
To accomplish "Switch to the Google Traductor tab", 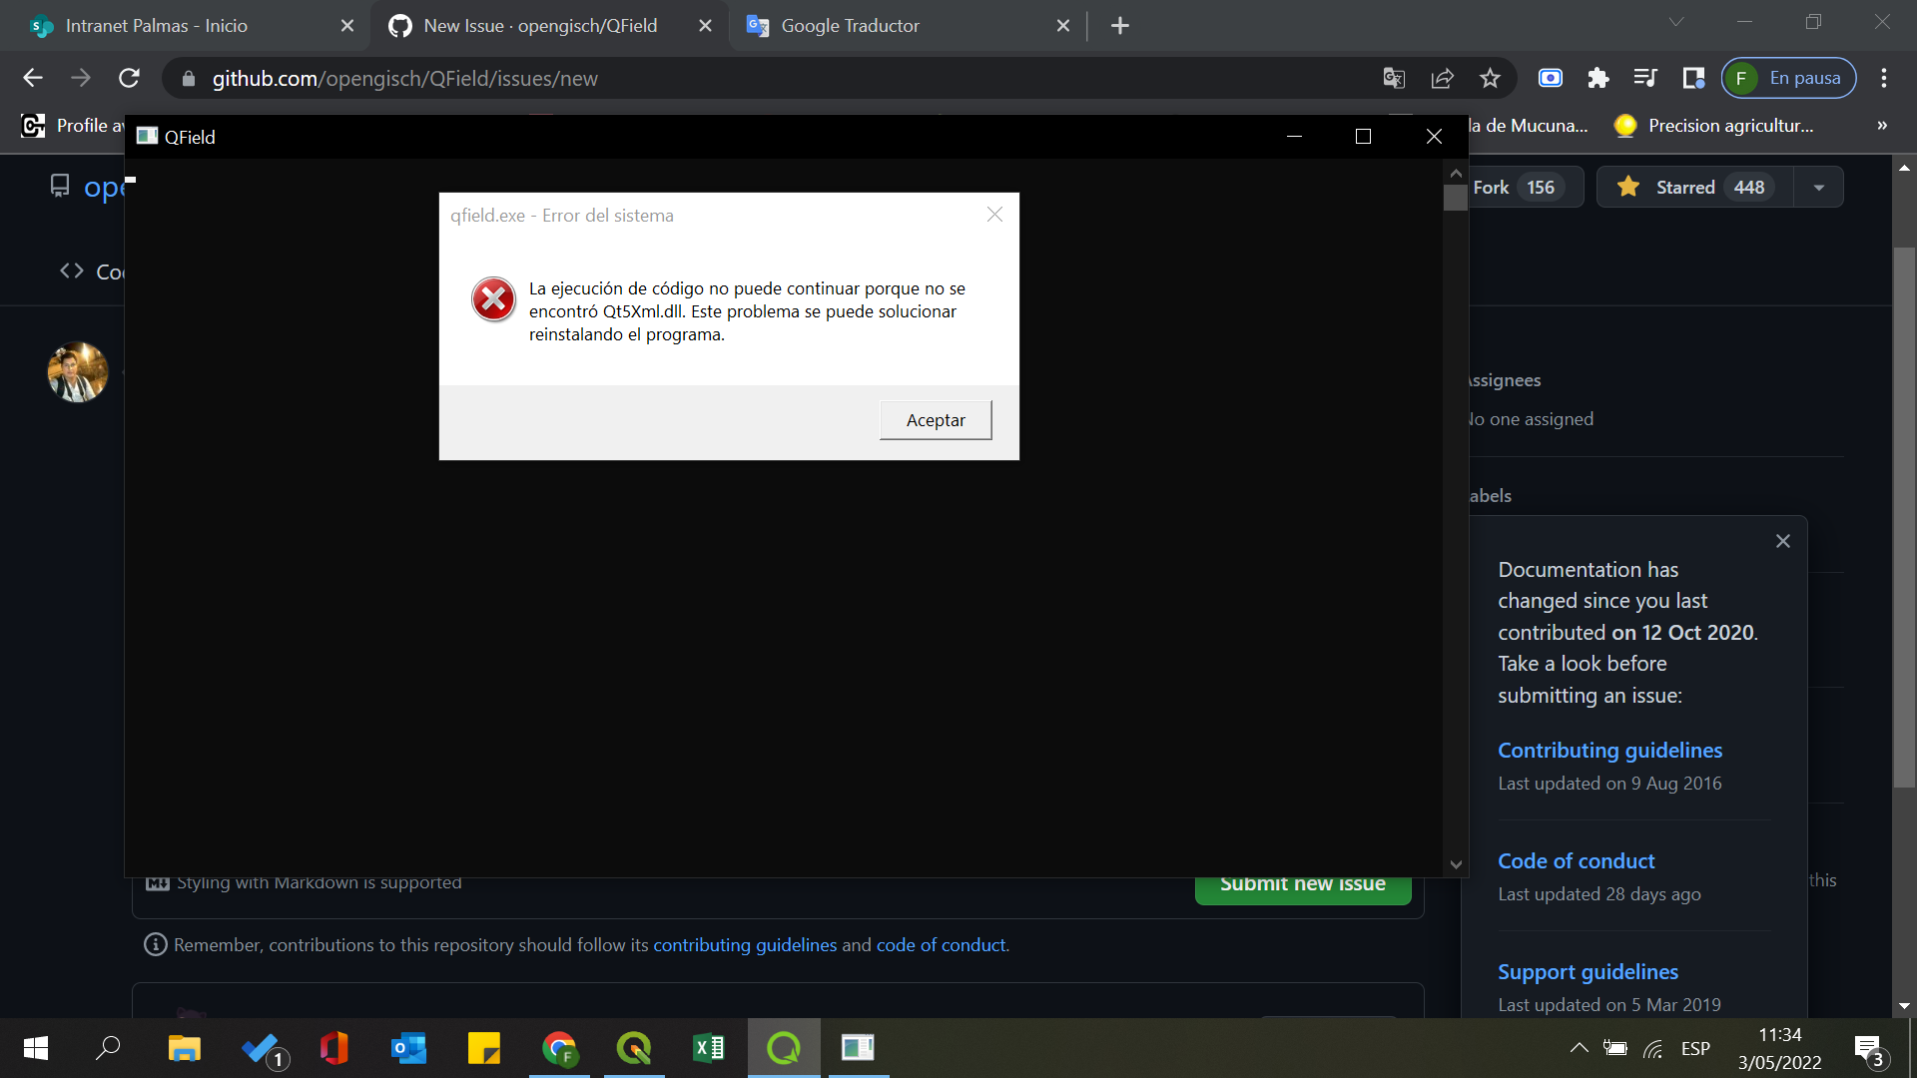I will 879,26.
